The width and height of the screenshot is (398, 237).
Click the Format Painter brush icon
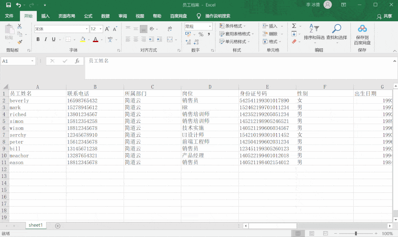(20, 42)
